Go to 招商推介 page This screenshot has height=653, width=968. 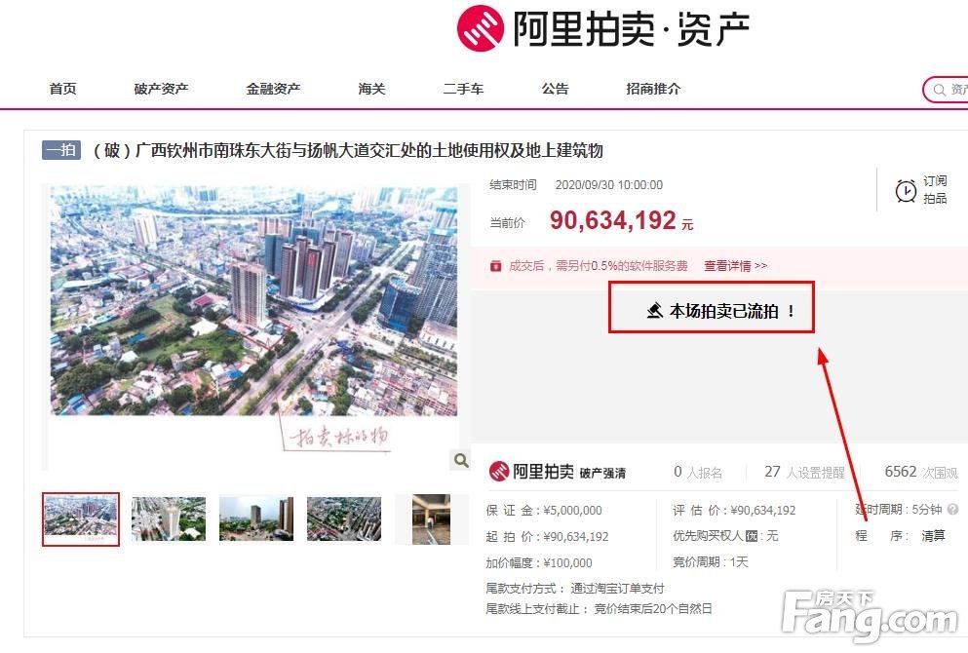click(x=653, y=89)
